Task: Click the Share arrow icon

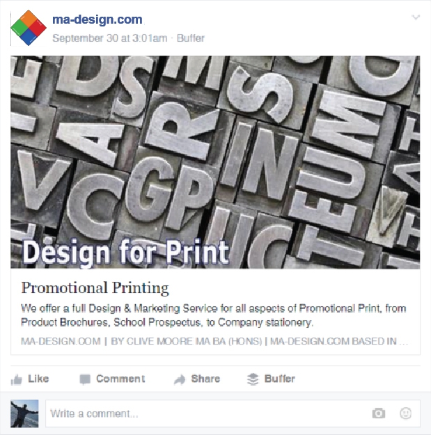Action: click(x=180, y=379)
